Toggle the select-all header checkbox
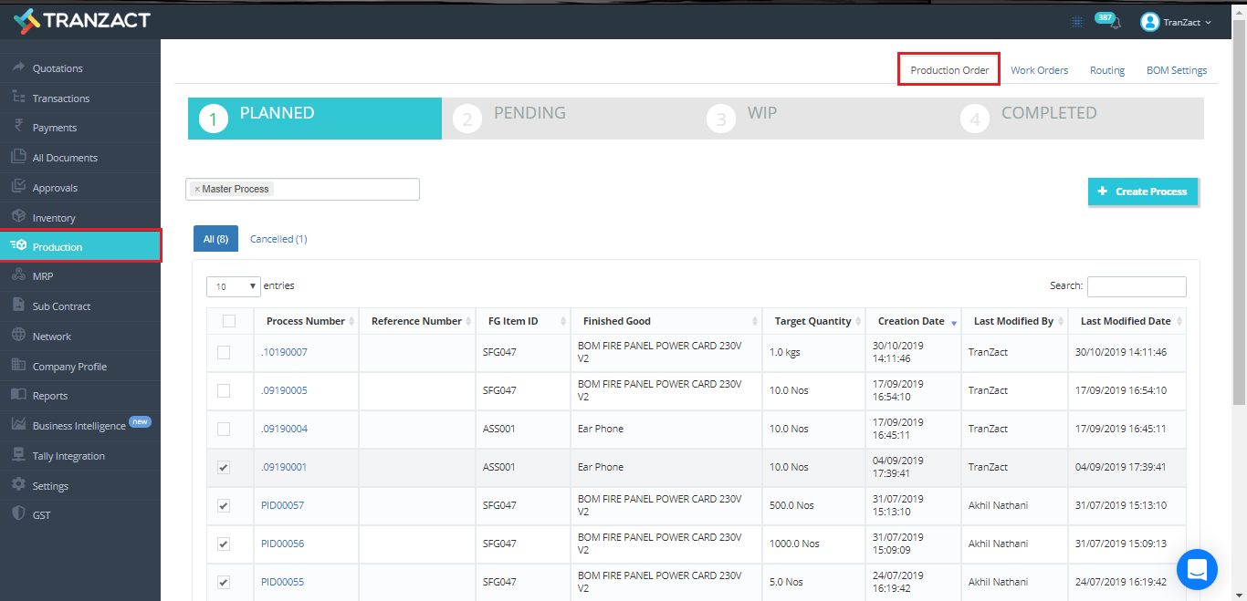1247x601 pixels. coord(229,321)
